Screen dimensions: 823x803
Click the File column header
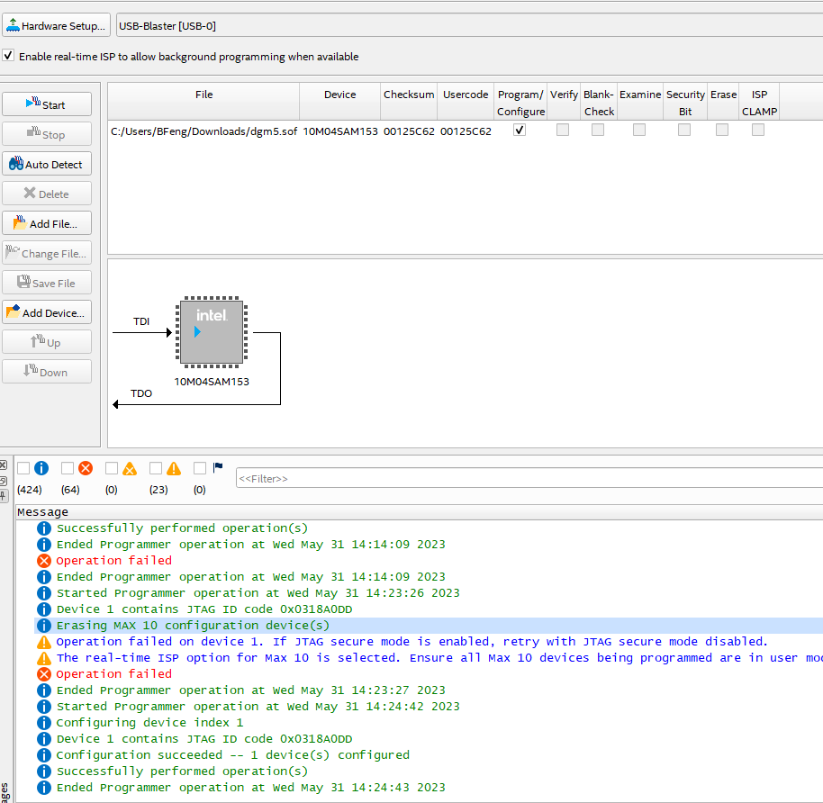[x=203, y=95]
